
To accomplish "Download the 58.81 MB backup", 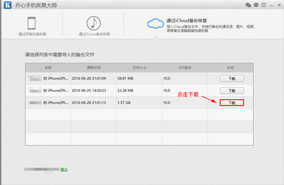I will [x=232, y=78].
